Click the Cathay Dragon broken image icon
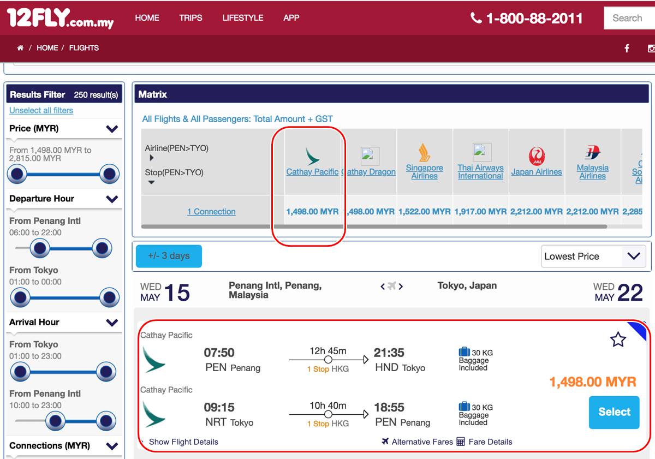655x459 pixels. (x=370, y=156)
